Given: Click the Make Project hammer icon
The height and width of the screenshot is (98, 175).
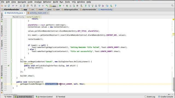Looking at the screenshot, I should 47,6.
